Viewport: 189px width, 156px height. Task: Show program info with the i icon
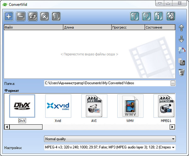[158, 17]
